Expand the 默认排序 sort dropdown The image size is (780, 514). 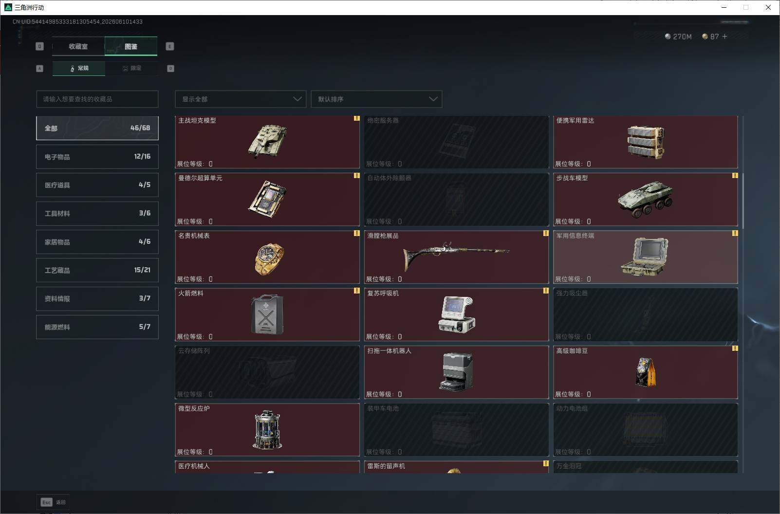(376, 99)
